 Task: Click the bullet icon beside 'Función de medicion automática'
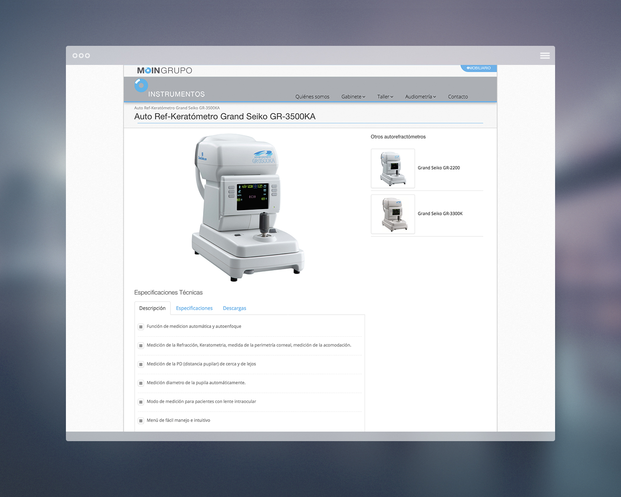(141, 327)
